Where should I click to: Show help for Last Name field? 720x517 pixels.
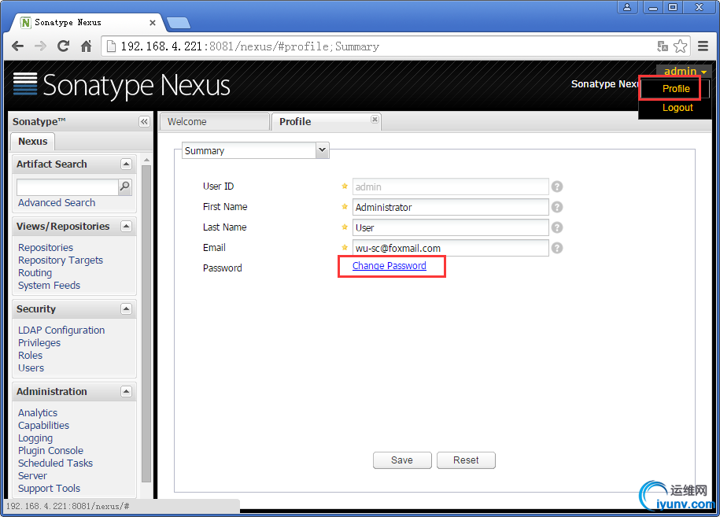coord(557,227)
